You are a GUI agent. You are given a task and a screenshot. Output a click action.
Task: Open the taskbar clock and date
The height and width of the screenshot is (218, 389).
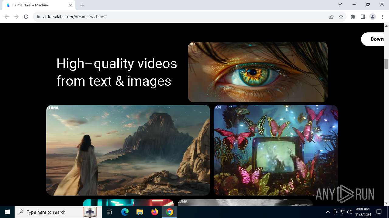coord(363,212)
